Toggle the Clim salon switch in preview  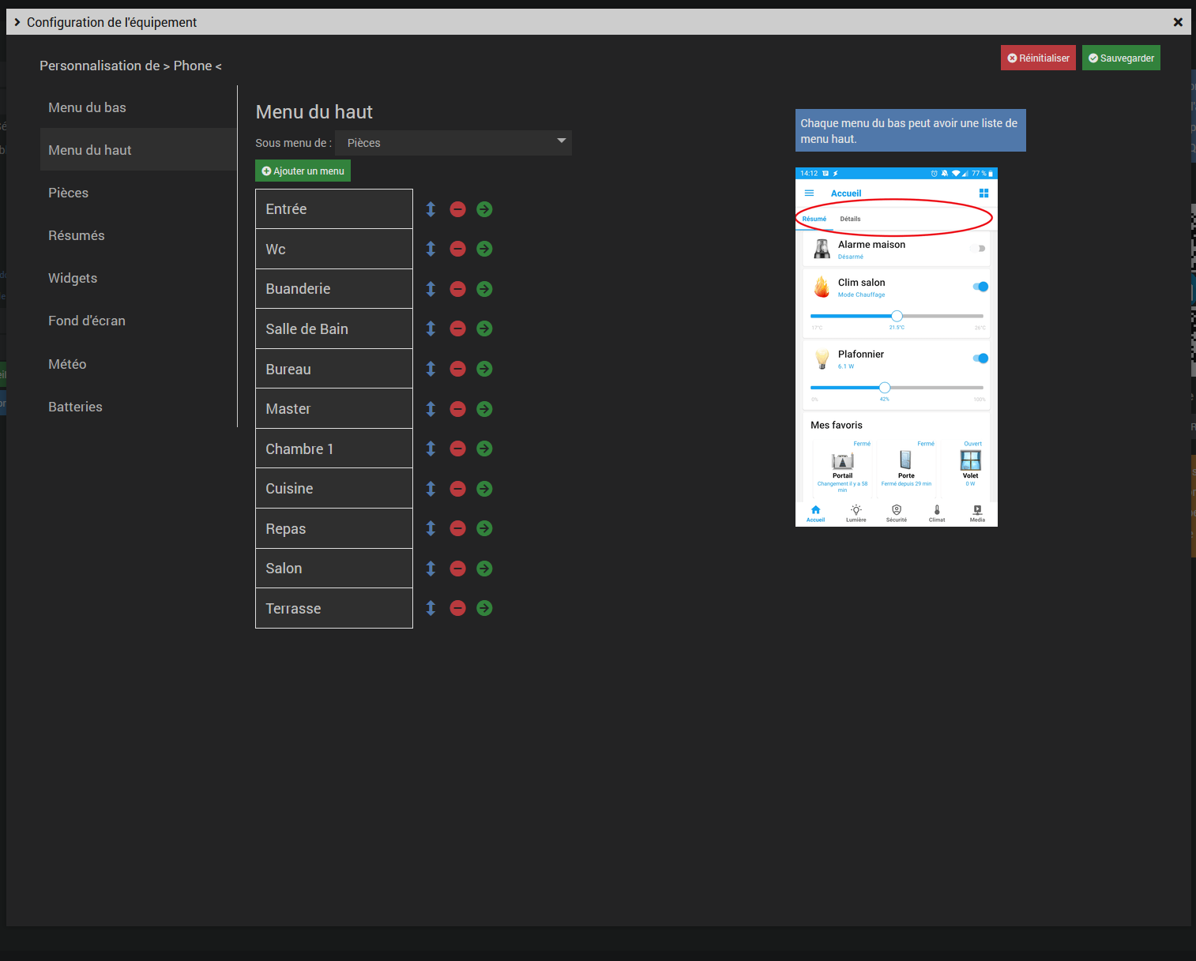tap(980, 287)
